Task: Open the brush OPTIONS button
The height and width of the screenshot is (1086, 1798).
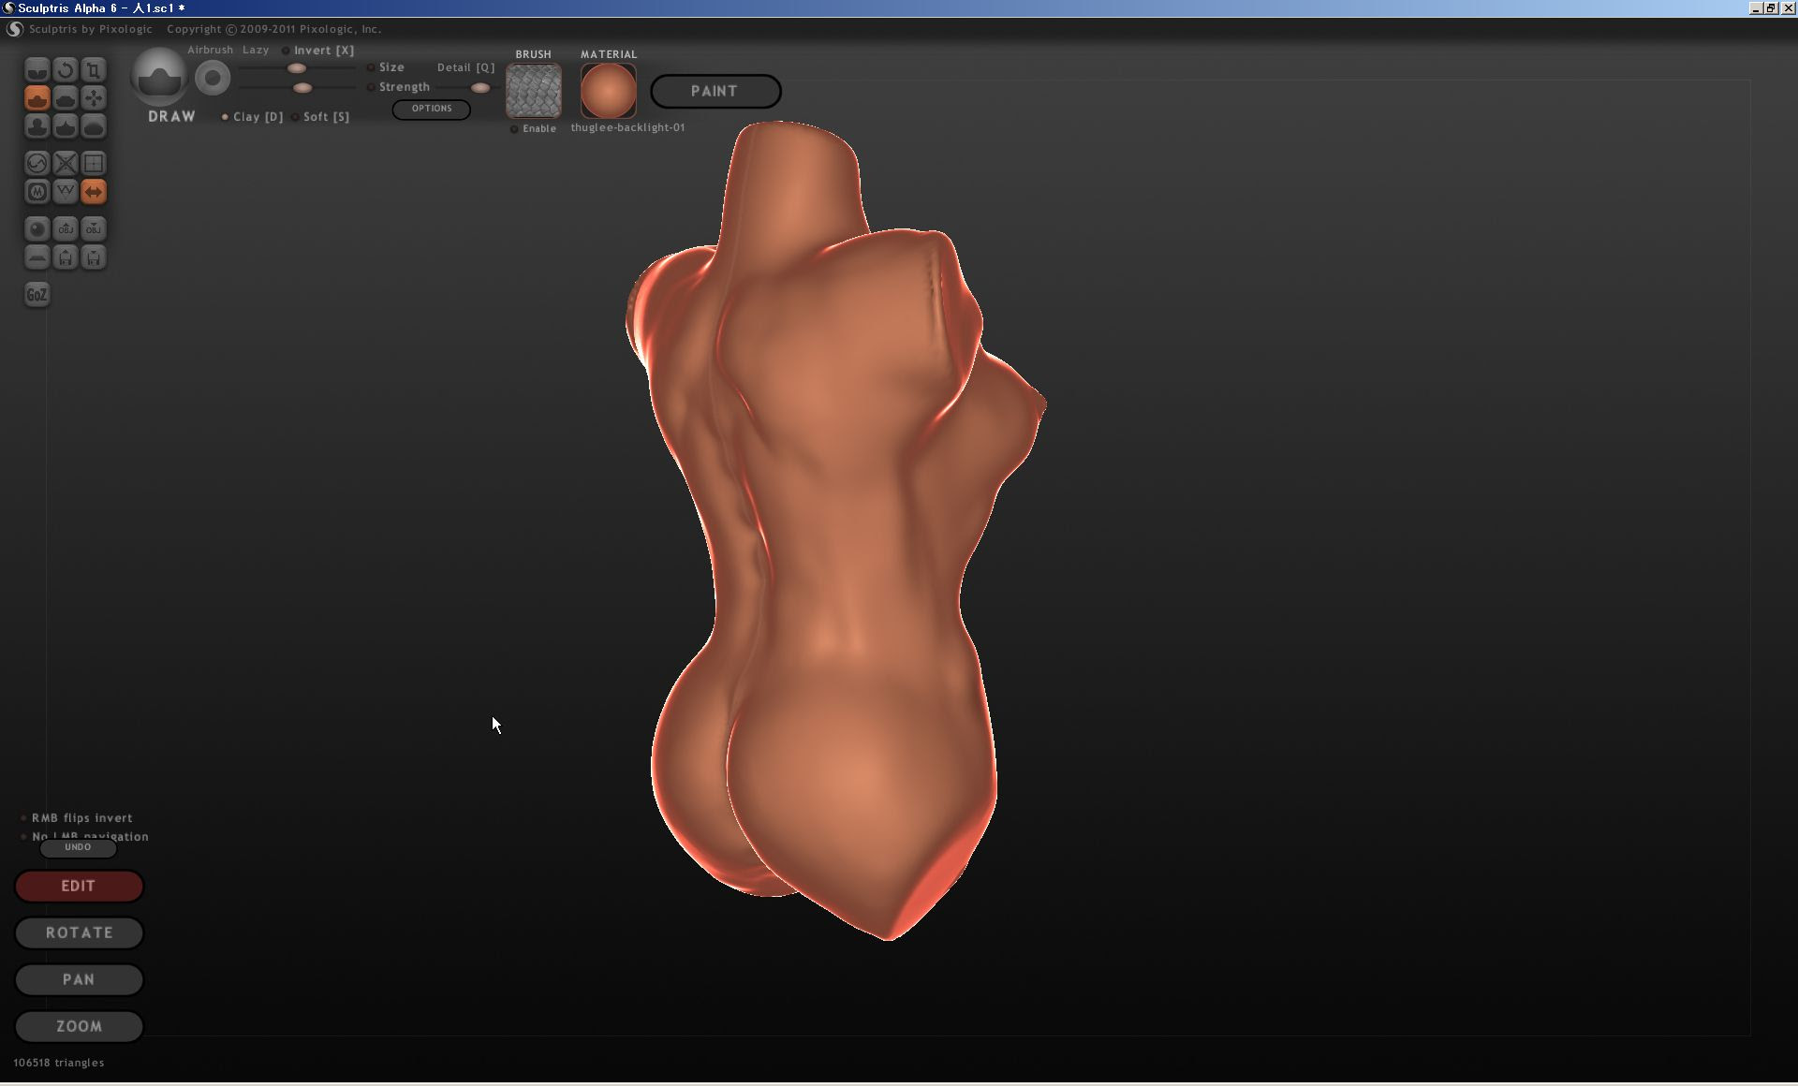Action: 431,109
